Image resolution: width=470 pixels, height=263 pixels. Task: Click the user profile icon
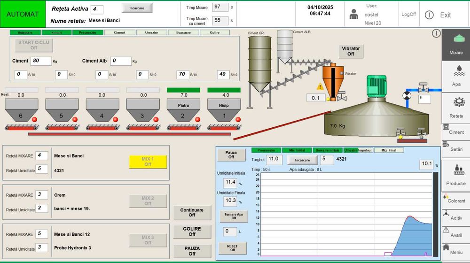click(x=354, y=14)
